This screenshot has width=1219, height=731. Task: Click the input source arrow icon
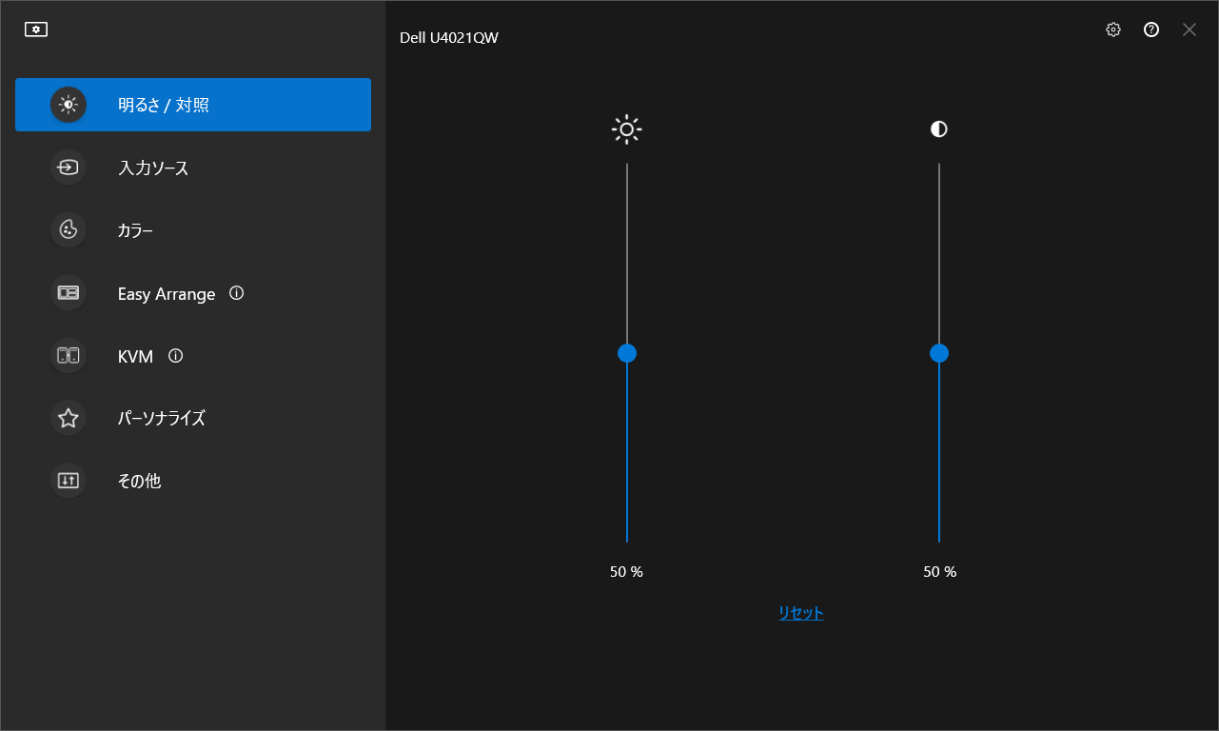click(x=69, y=168)
